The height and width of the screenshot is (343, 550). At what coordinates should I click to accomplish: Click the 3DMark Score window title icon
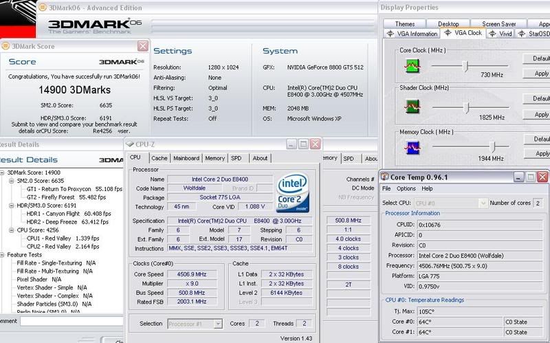coord(6,47)
